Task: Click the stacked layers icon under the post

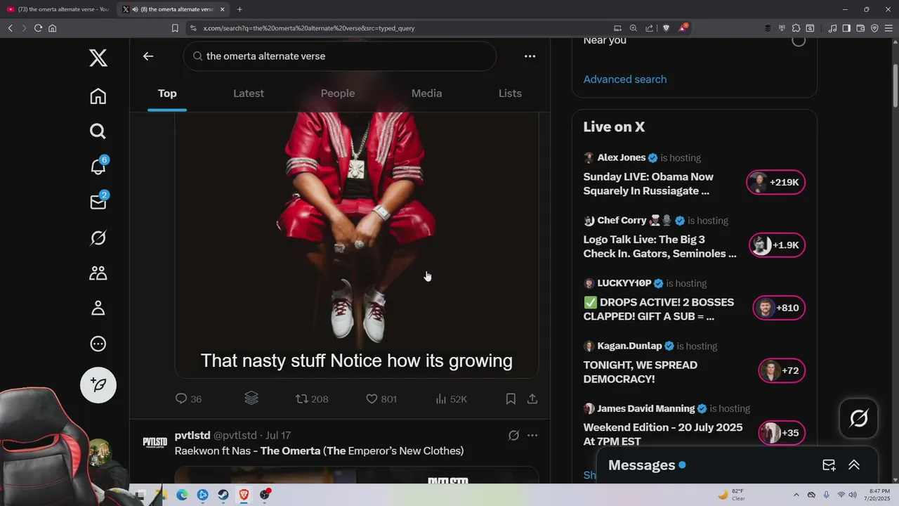Action: [x=251, y=398]
